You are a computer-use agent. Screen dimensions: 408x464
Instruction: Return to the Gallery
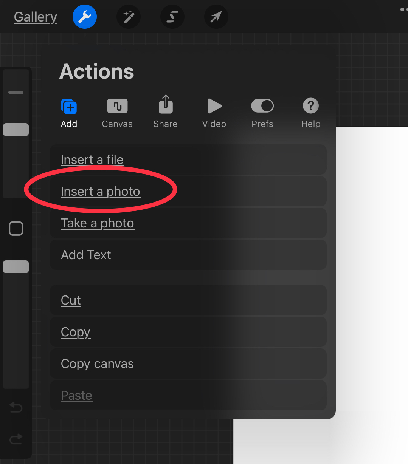click(36, 17)
